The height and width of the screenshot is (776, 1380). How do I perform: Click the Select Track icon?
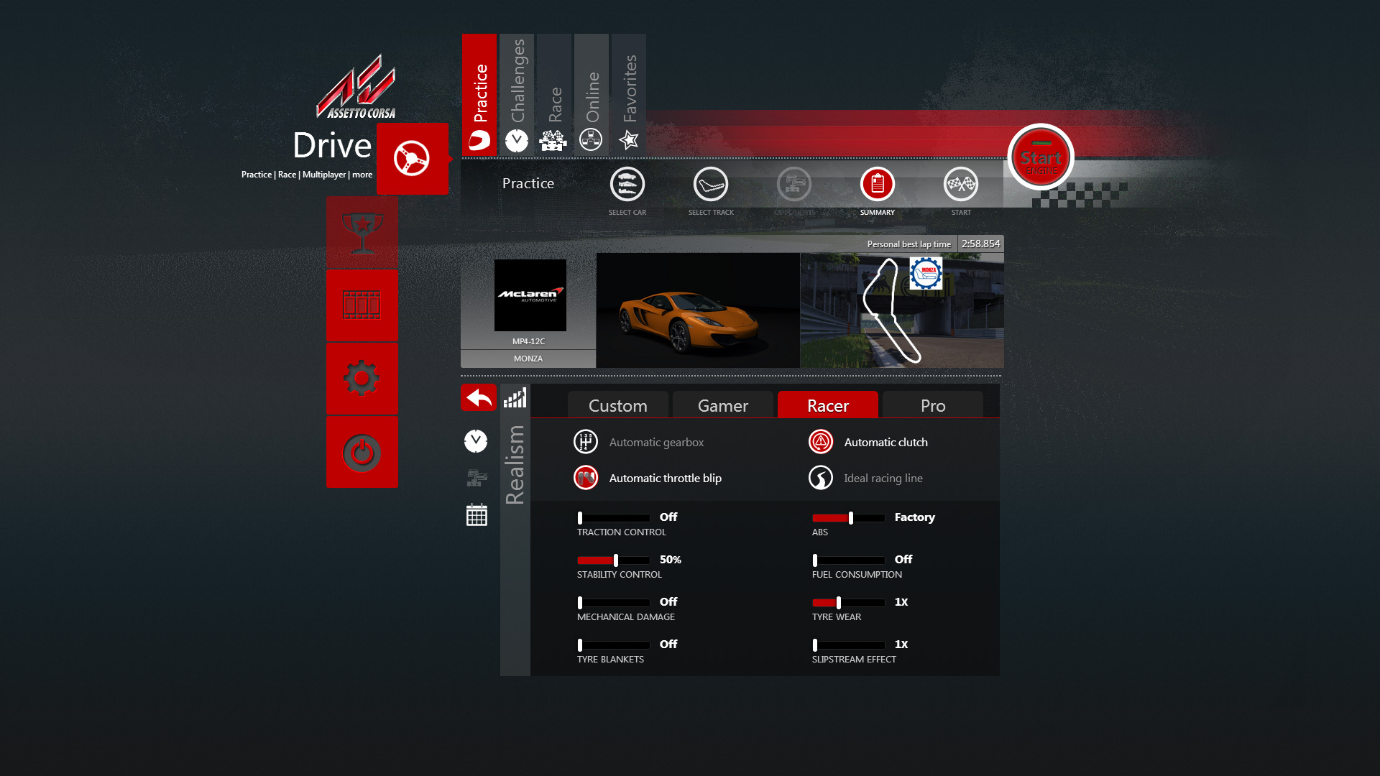pos(710,185)
